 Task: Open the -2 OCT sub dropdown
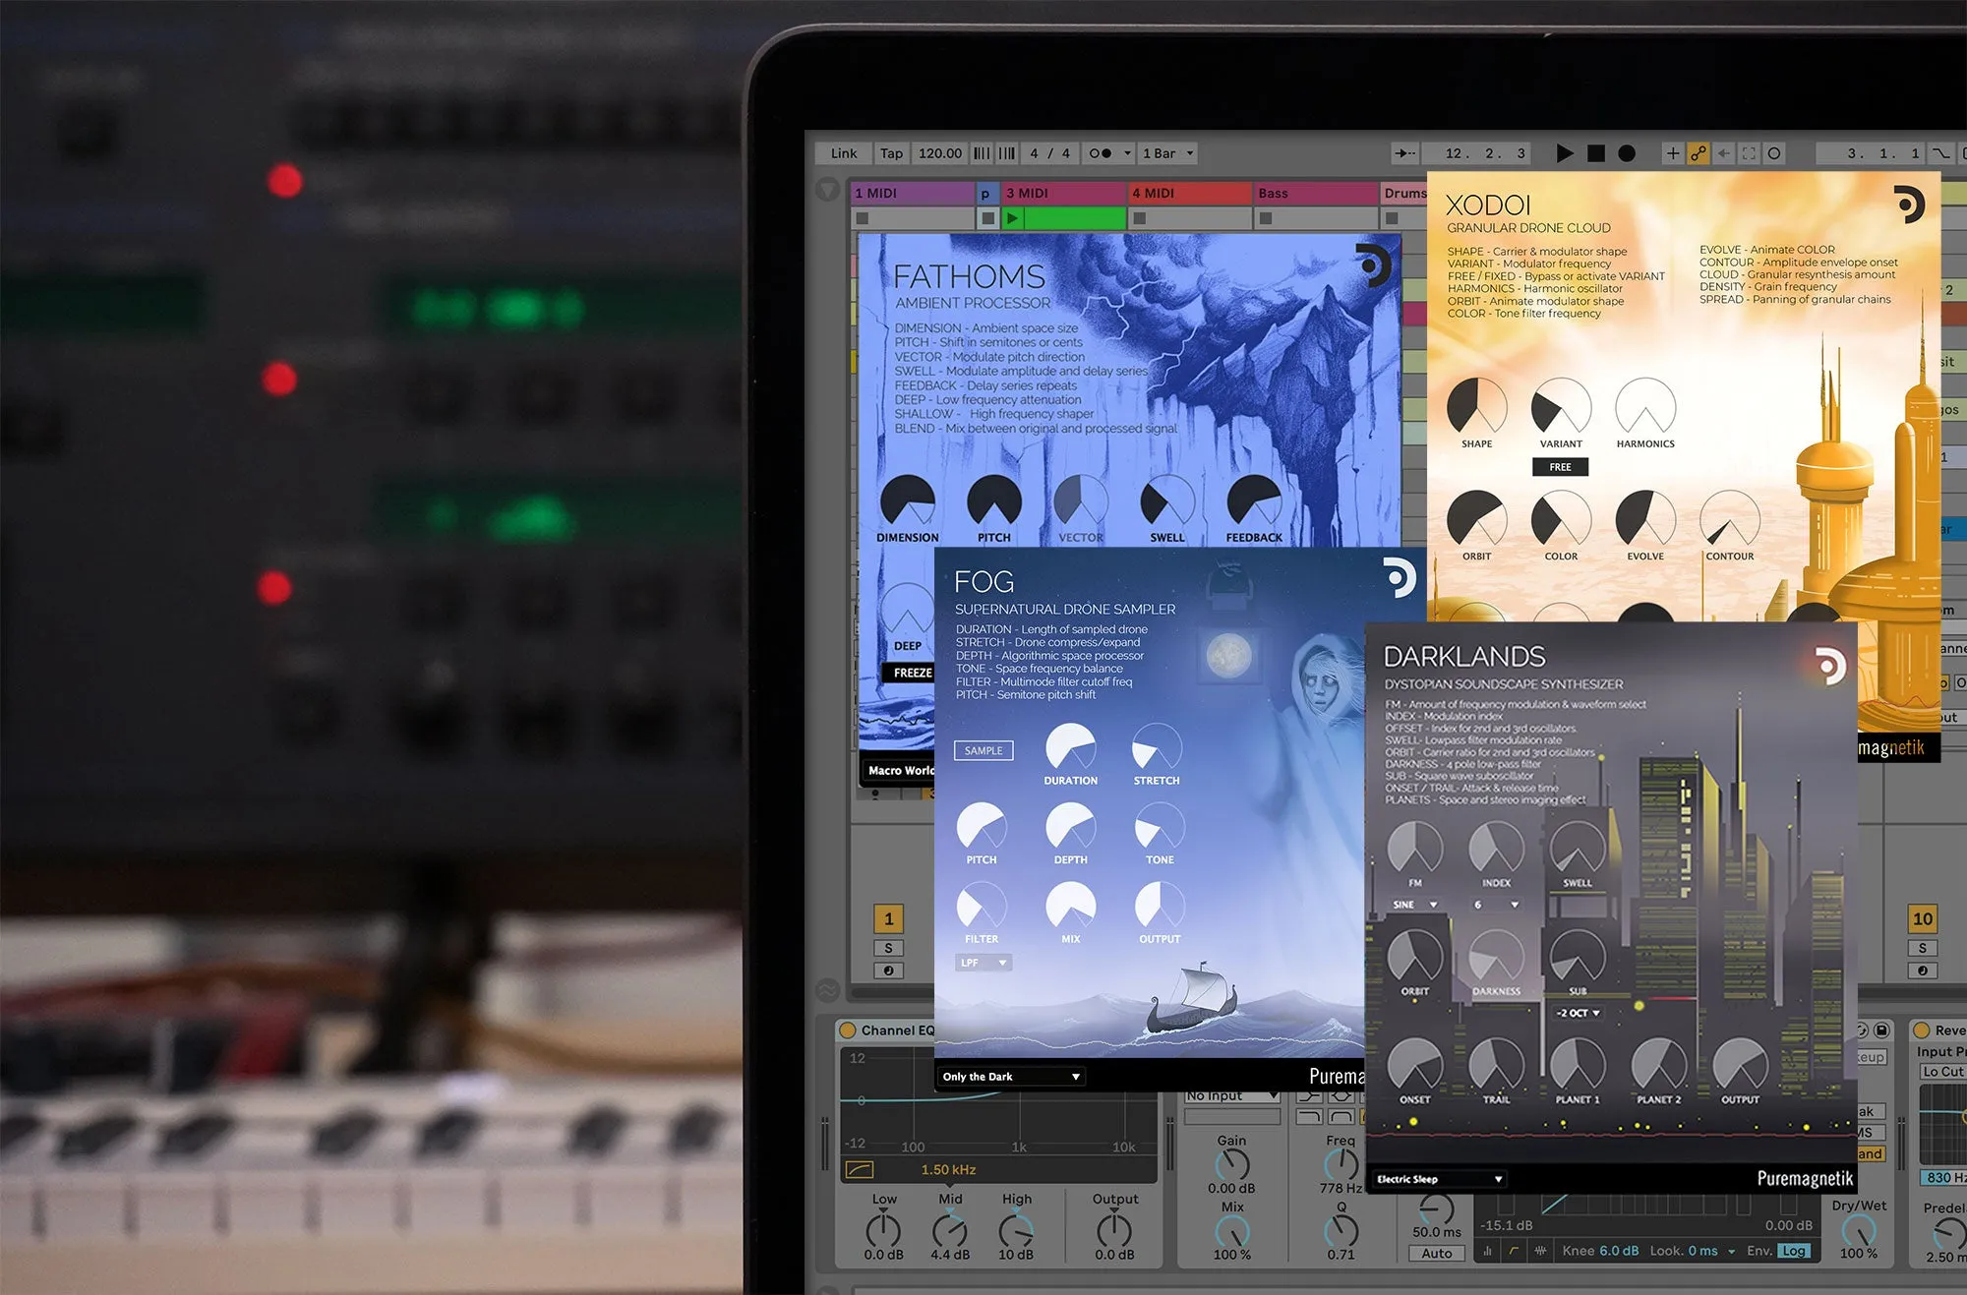point(1578,1013)
